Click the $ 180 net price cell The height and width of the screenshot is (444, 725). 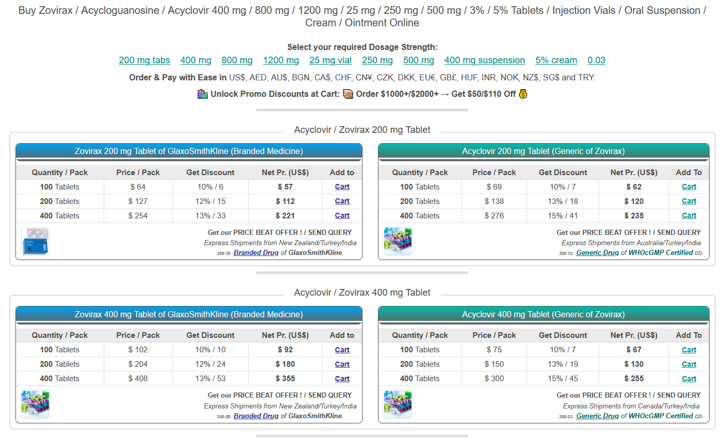click(285, 364)
